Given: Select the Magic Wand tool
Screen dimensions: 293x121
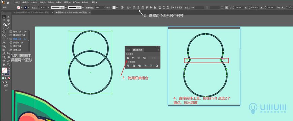Looking at the screenshot, I should [4, 21].
